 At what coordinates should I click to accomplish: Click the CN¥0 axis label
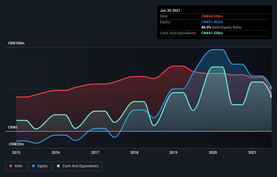13,127
